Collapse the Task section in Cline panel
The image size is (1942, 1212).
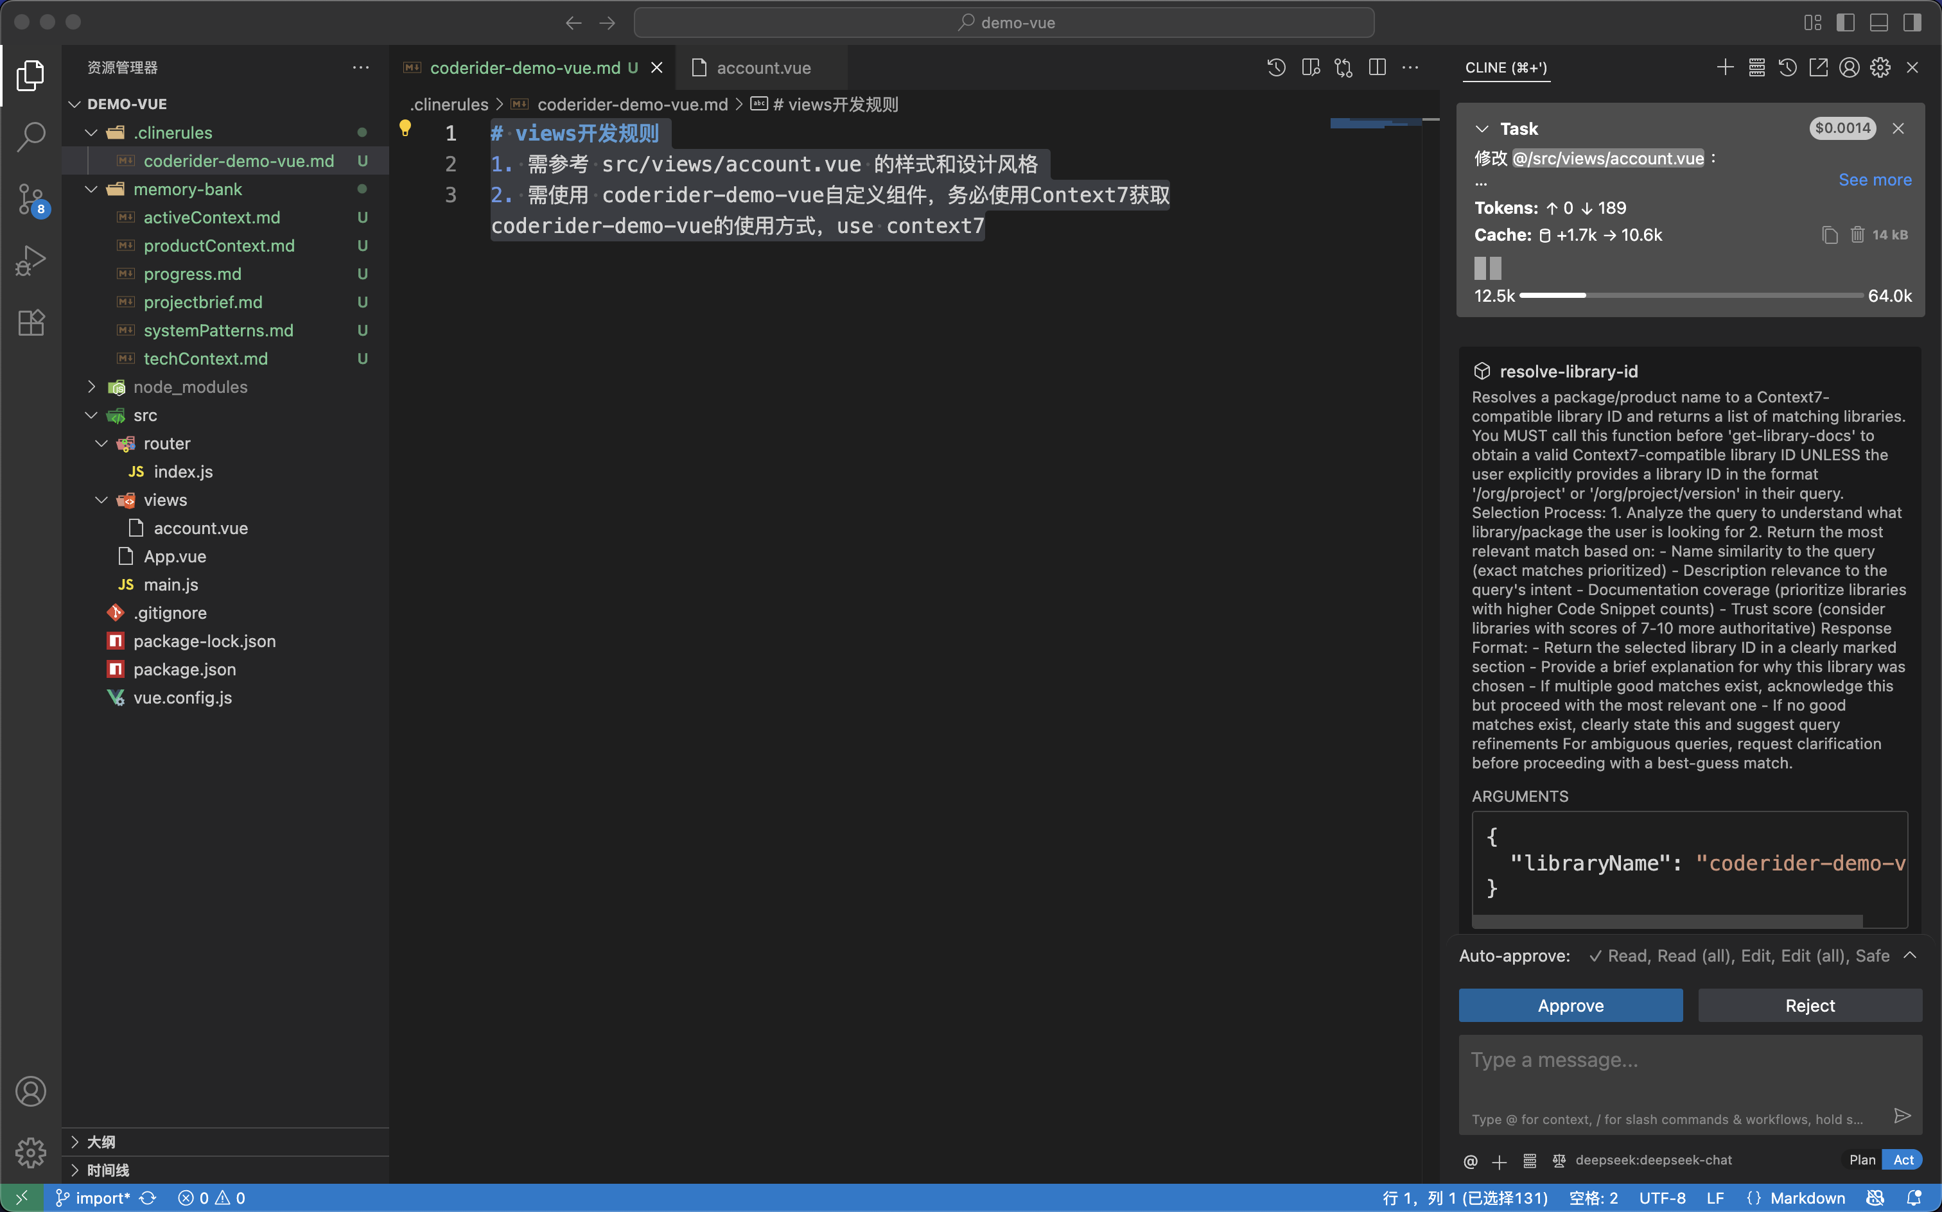1482,128
